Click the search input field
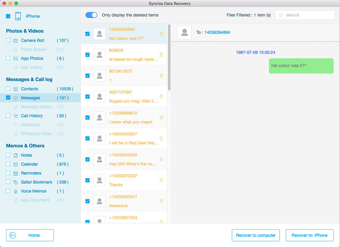 pyautogui.click(x=305, y=15)
